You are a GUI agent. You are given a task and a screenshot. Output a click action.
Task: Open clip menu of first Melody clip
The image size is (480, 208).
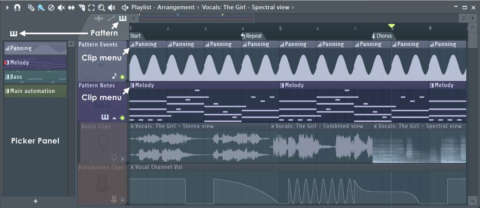coord(132,85)
